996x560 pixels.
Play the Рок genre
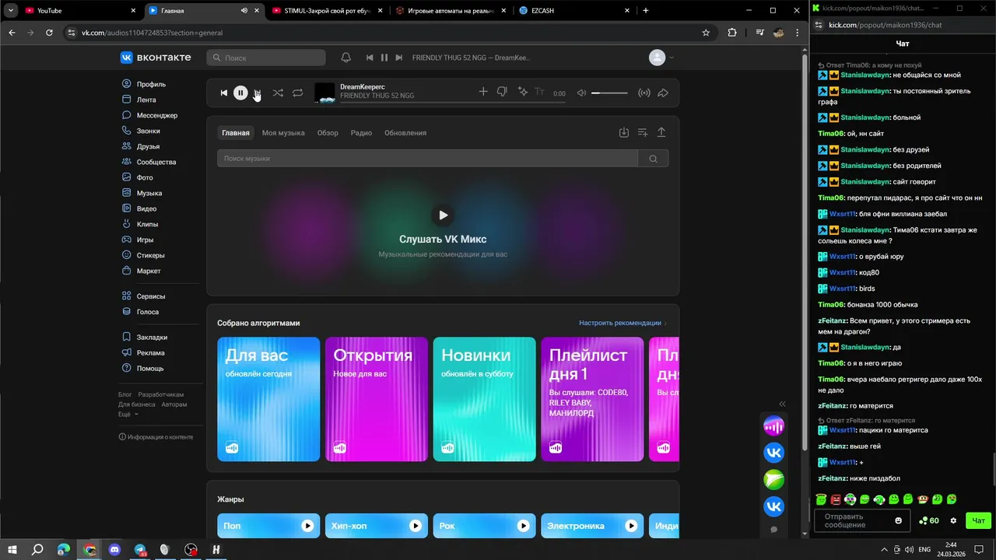point(524,526)
